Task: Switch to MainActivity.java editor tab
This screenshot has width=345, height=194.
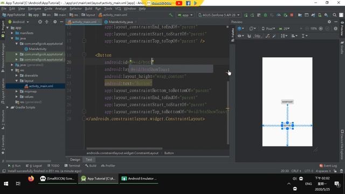Action: tap(121, 22)
